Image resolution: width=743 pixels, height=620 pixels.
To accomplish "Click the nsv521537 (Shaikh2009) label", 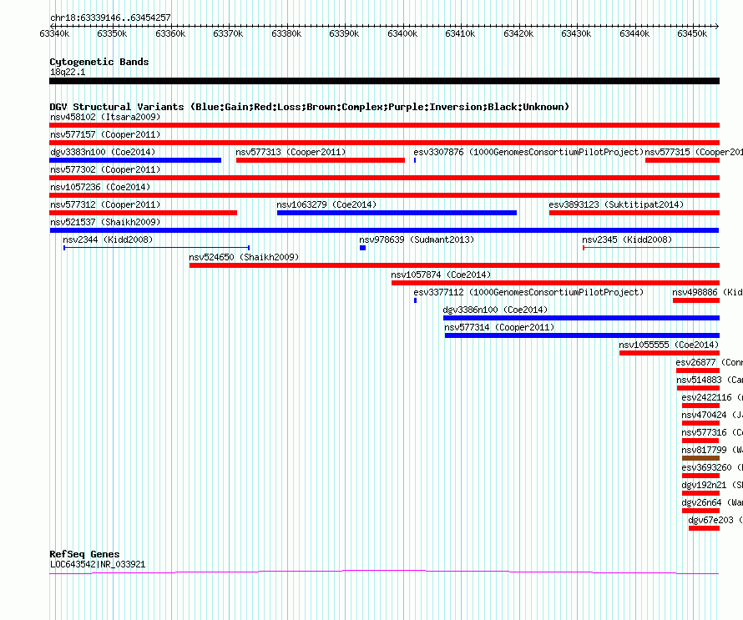I will [x=105, y=222].
